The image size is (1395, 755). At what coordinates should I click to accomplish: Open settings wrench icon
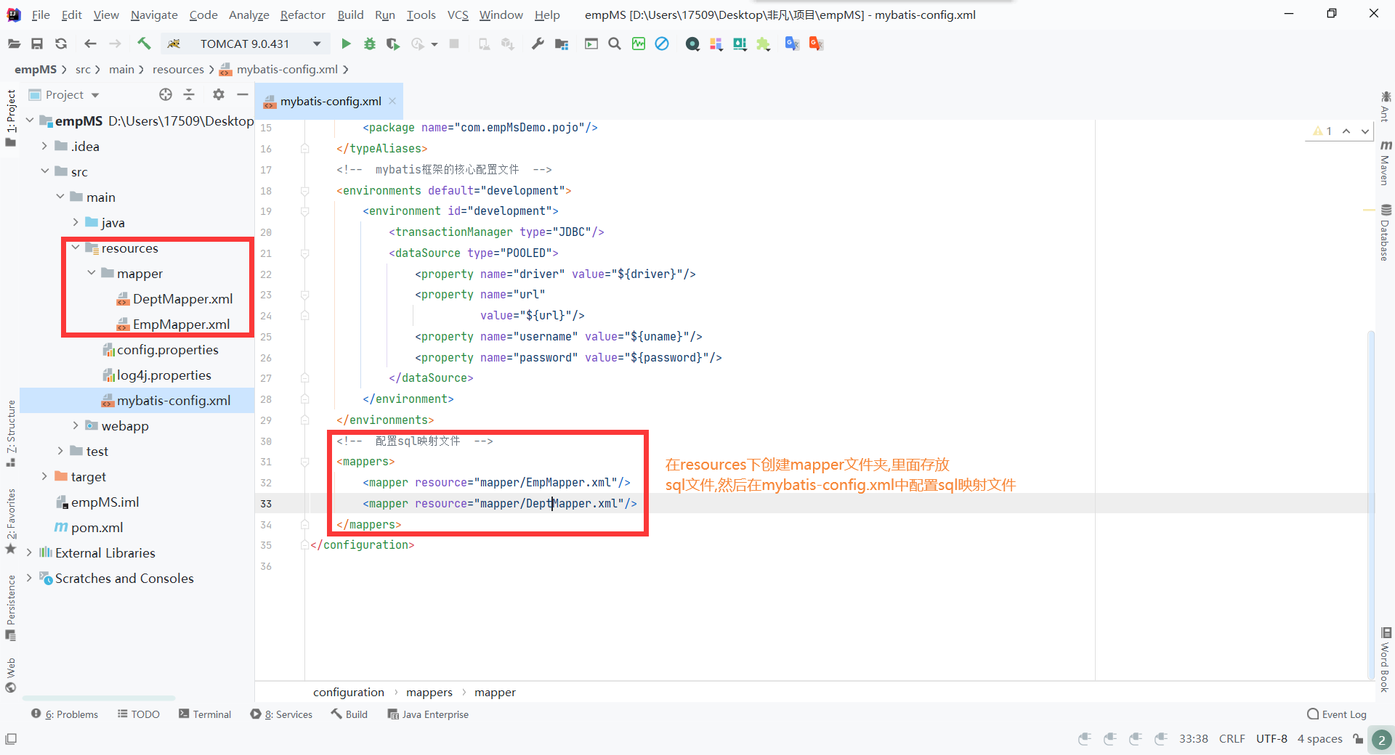pyautogui.click(x=538, y=44)
